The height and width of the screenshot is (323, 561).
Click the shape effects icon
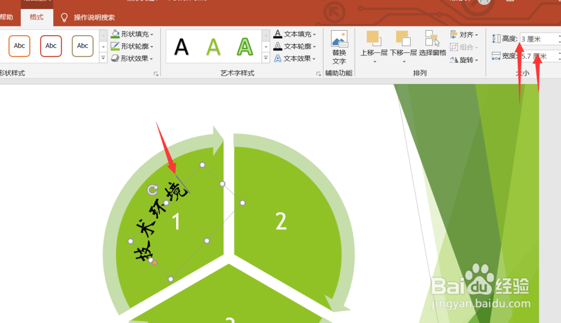[x=115, y=58]
